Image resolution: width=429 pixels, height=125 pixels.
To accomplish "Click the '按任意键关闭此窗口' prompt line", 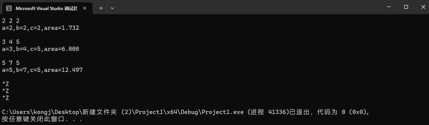I will coord(33,119).
